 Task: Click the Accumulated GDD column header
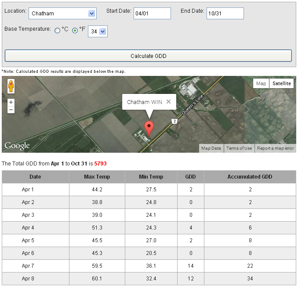(x=250, y=177)
